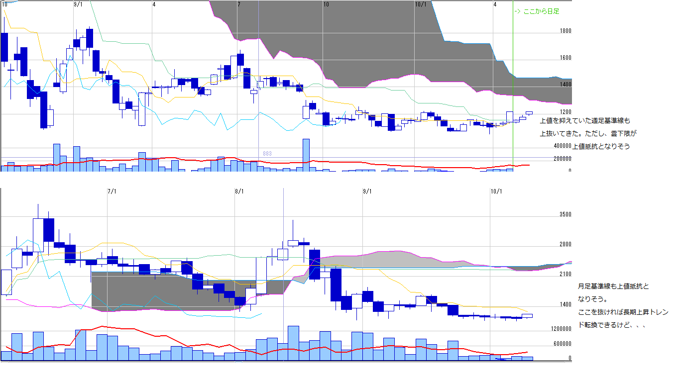The width and height of the screenshot is (680, 382).
Task: Select the "7/1" date label on lower chart
Action: pyautogui.click(x=112, y=191)
